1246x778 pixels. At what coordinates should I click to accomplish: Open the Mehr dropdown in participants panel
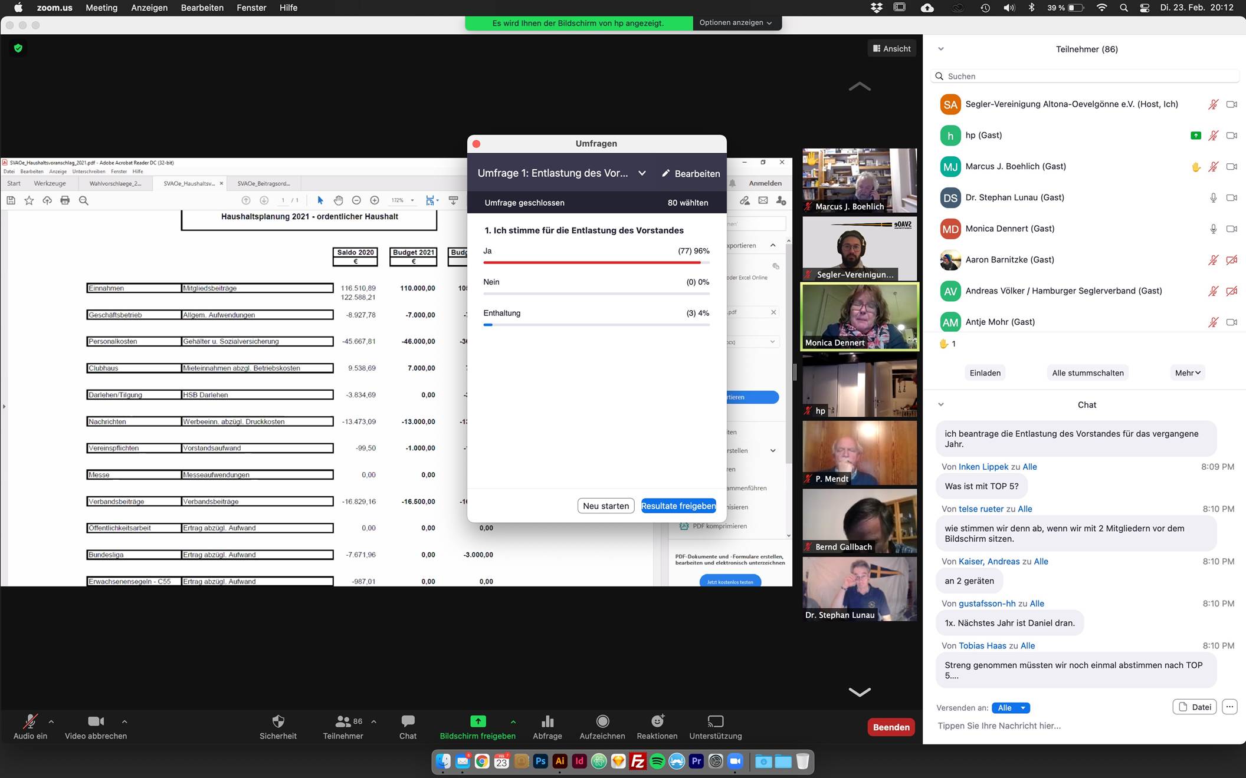(1188, 372)
